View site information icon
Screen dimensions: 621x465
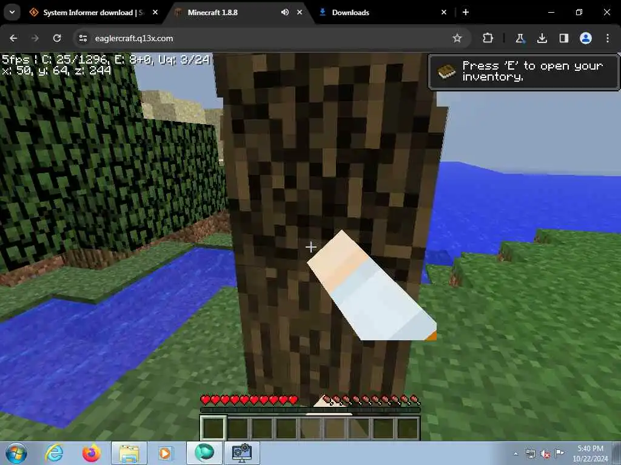pos(82,38)
